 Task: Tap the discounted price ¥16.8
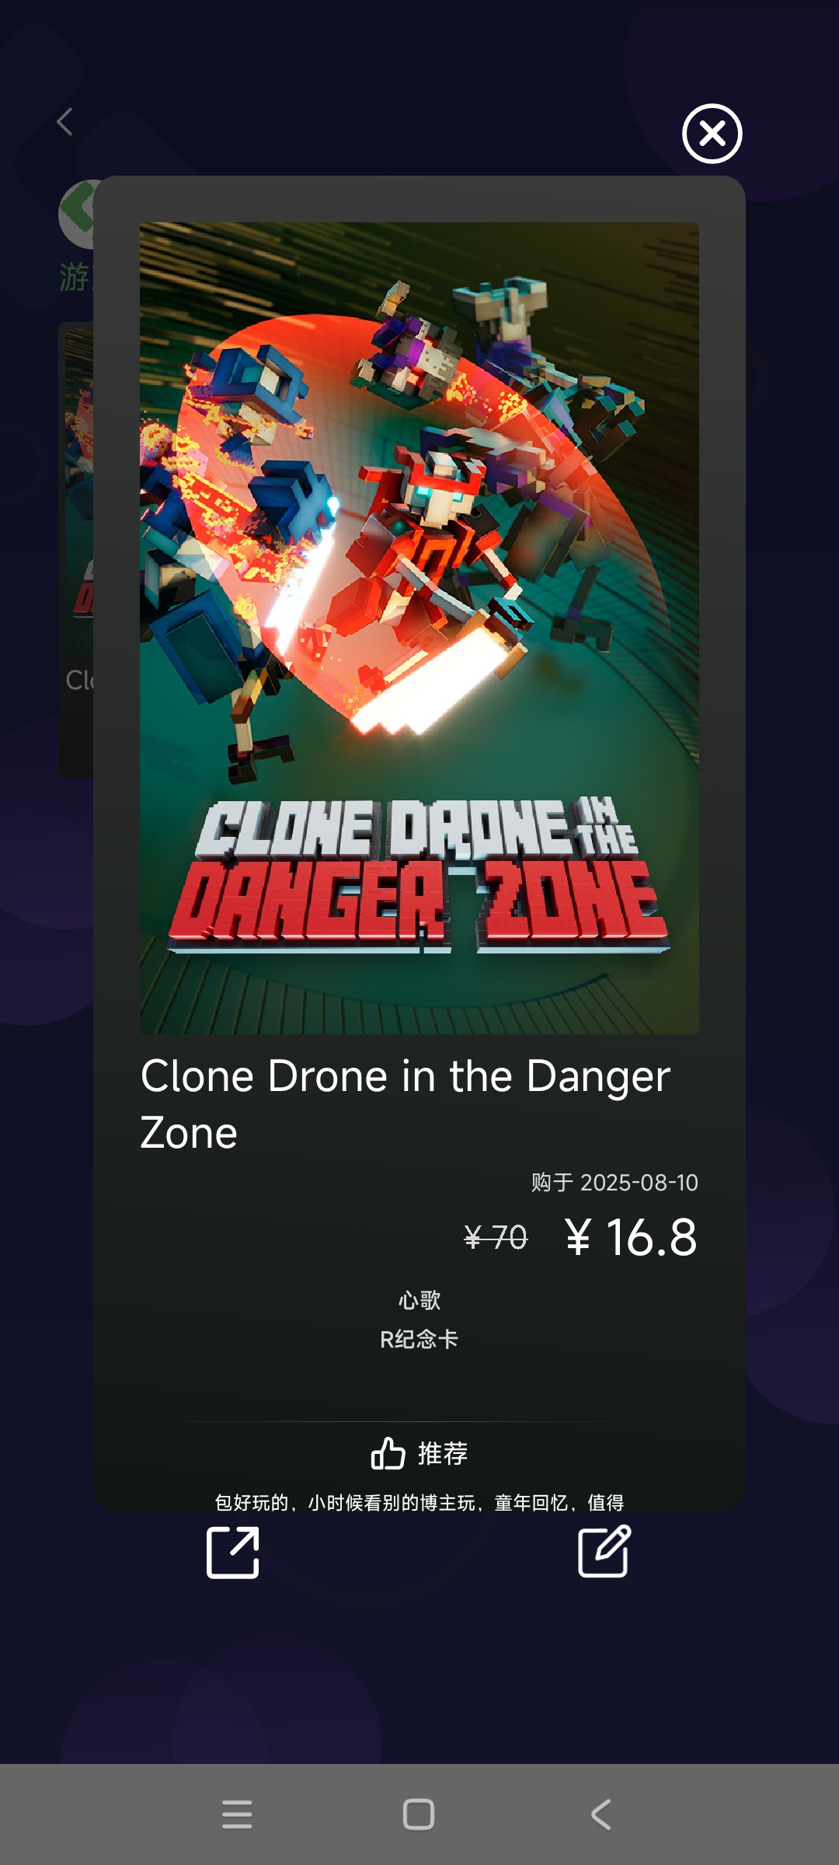click(x=631, y=1237)
